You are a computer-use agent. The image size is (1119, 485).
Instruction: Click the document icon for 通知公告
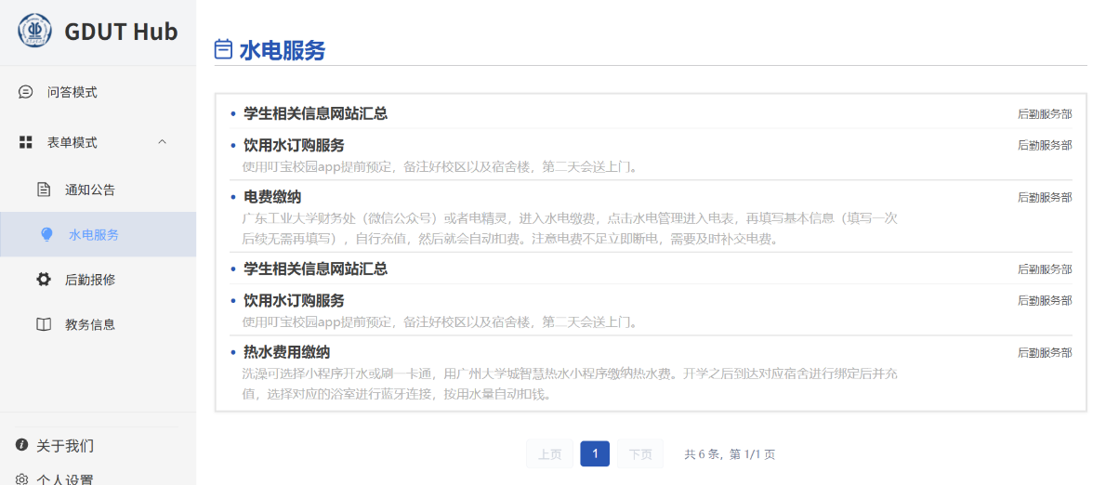click(44, 190)
